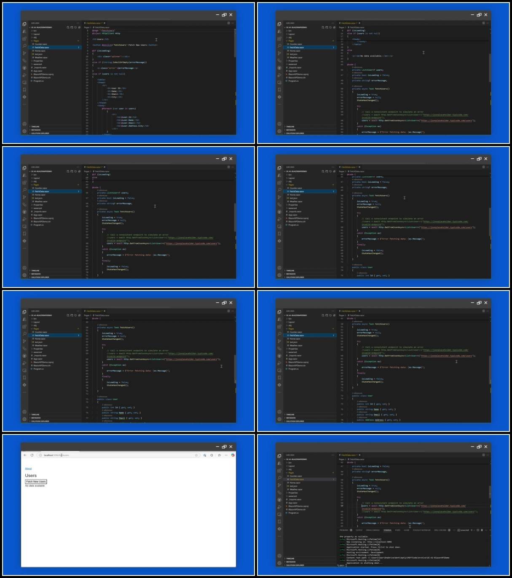Open Home.razor in the first frame
Viewport: 512px width, 578px height.
click(56, 51)
